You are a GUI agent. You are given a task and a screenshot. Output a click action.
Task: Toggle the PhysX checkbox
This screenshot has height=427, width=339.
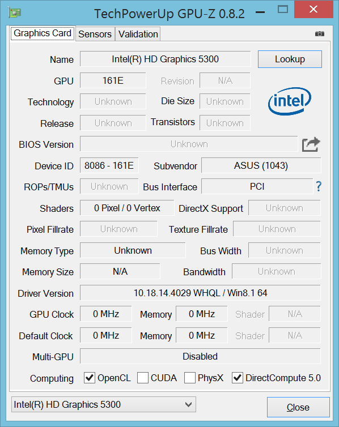point(190,378)
